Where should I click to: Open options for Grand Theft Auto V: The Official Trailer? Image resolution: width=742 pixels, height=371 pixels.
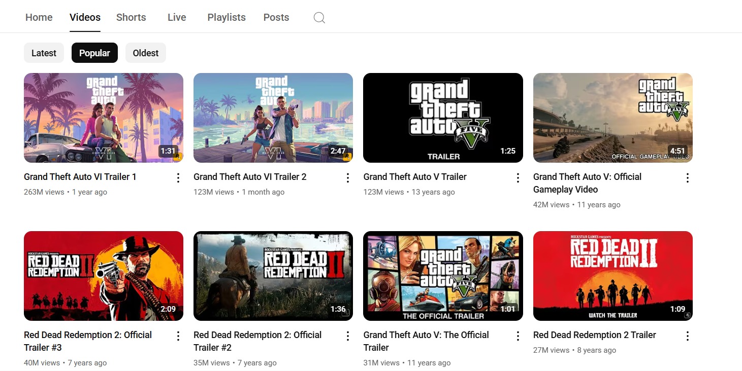pyautogui.click(x=518, y=336)
